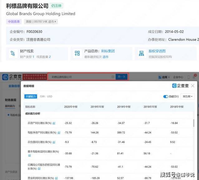Click the 注册非香港公司 company type
This screenshot has width=199, height=180.
coord(38,40)
